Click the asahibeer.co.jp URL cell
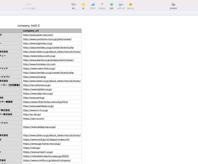Viewport: 198px width, 164px height. point(52,106)
